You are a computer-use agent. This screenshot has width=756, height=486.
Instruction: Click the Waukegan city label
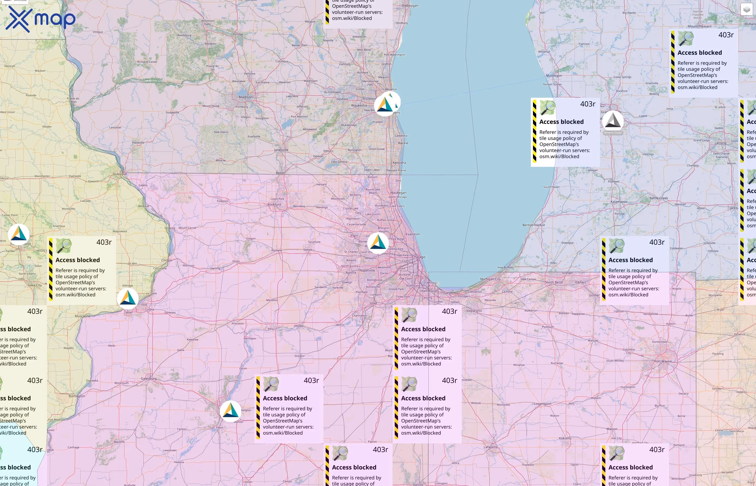[398, 193]
